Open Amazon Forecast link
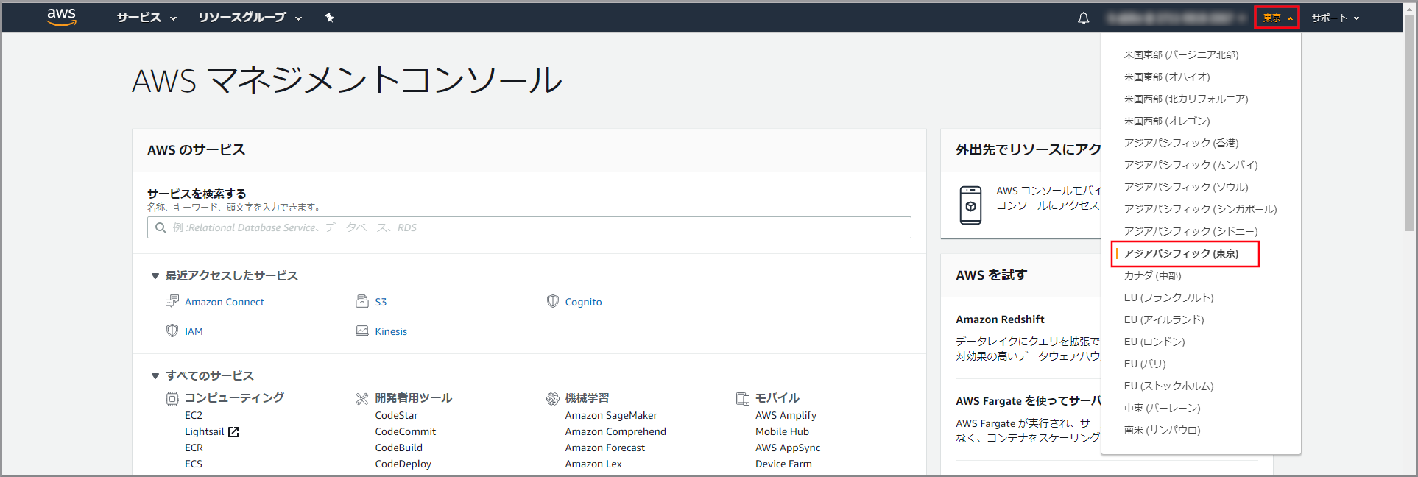Image resolution: width=1418 pixels, height=477 pixels. pyautogui.click(x=604, y=448)
